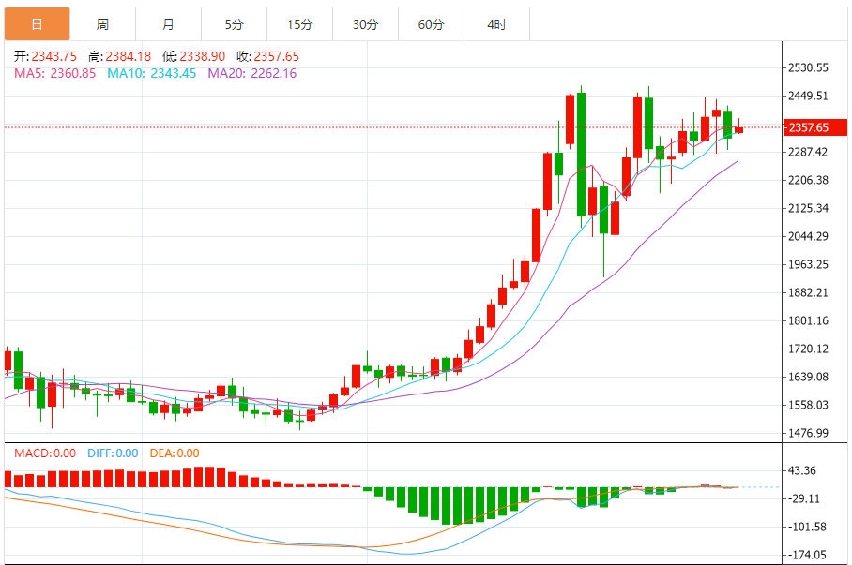
Task: Select the 15分 timeframe tab
Action: [x=299, y=24]
